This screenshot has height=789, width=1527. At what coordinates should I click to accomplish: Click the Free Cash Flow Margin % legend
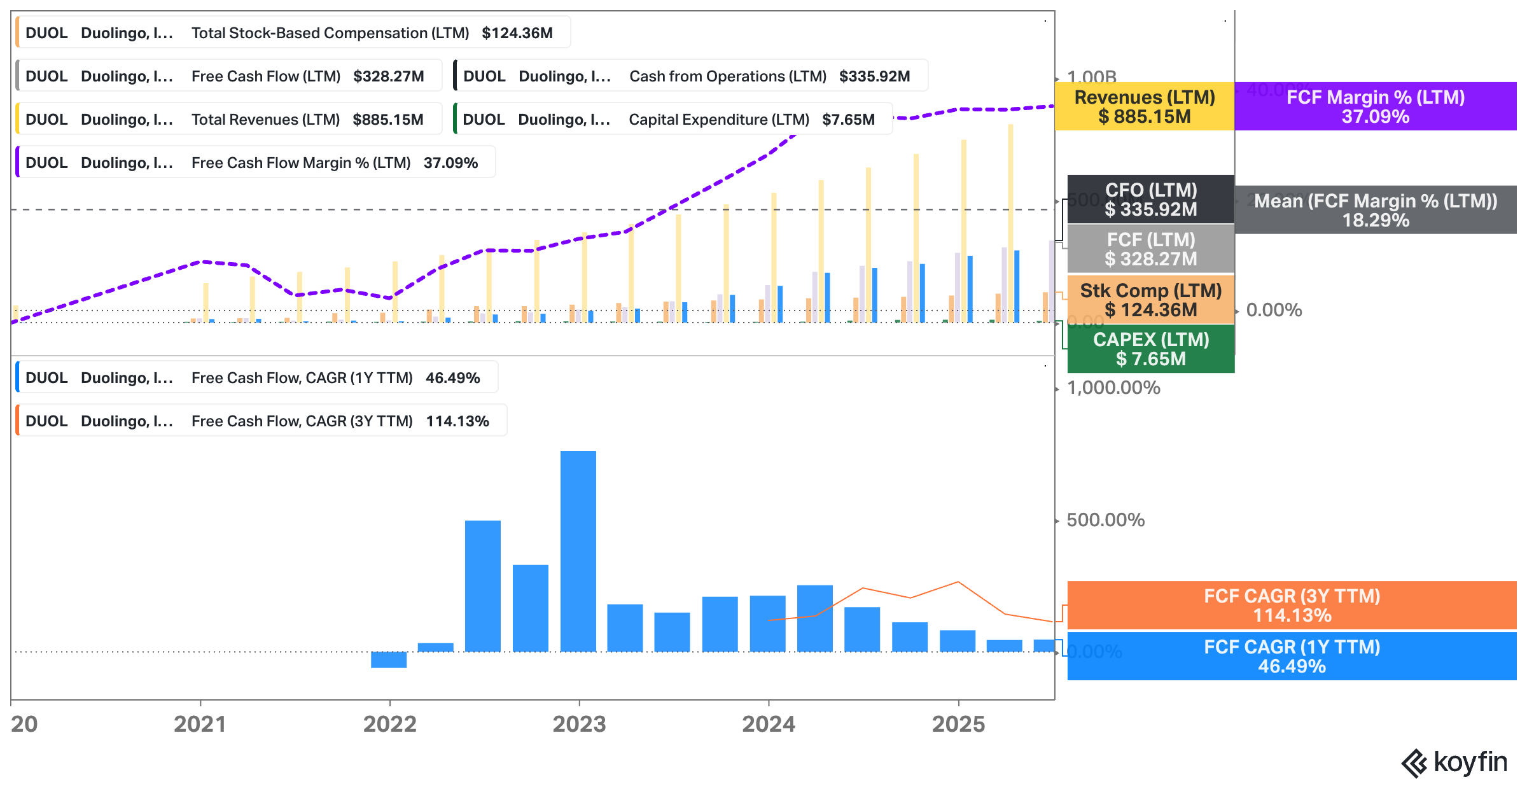tap(256, 163)
